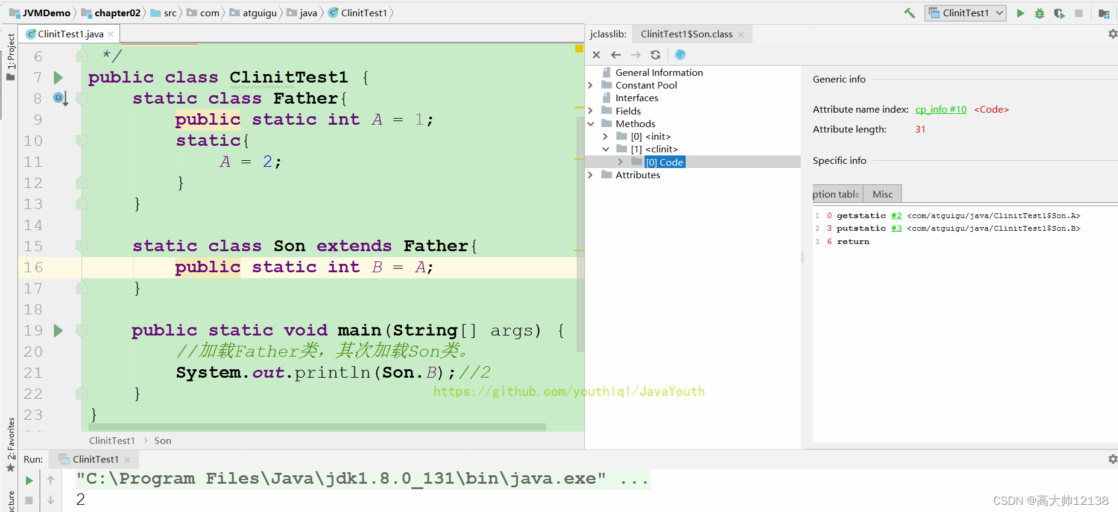Collapse the [1] <clinit> method node
Screen dimensions: 1118x512
click(605, 149)
